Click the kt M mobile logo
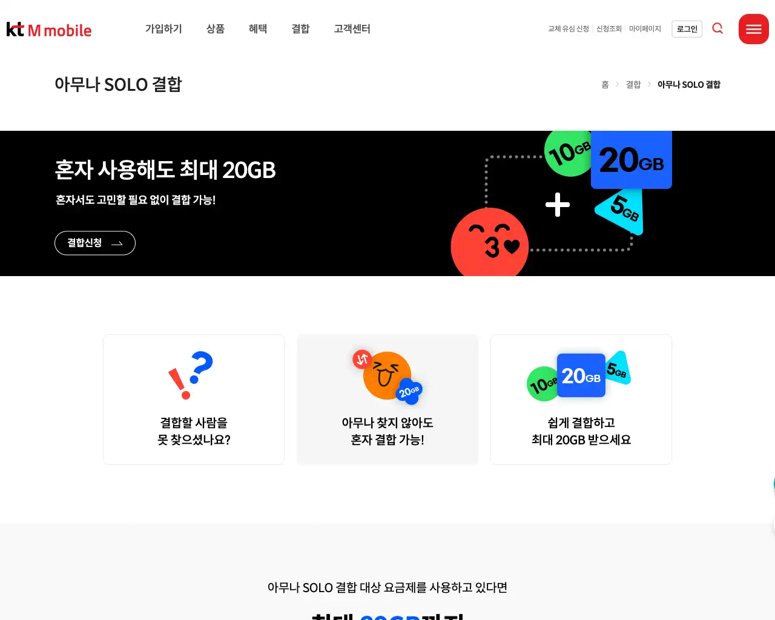This screenshot has height=620, width=775. (49, 30)
